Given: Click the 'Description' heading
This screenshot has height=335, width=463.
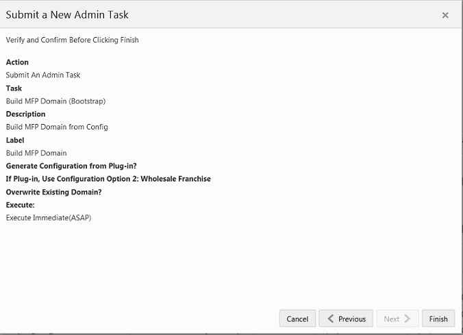Looking at the screenshot, I should click(x=25, y=114).
